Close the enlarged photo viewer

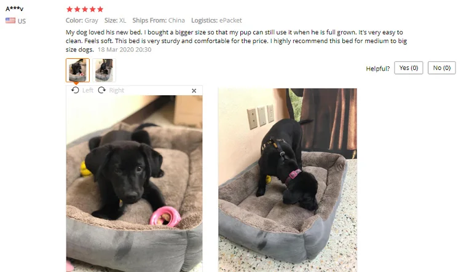[x=194, y=91]
